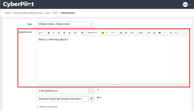Screen dimensions: 194x111
Task: Open the color picker arrow dropdown
Action: [107, 33]
